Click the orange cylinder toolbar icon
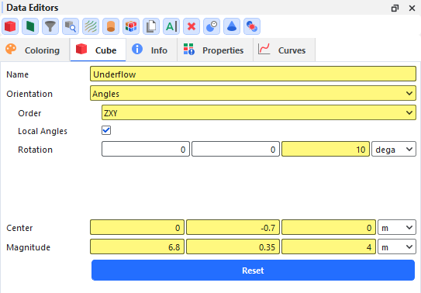The width and height of the screenshot is (421, 293). pos(111,26)
